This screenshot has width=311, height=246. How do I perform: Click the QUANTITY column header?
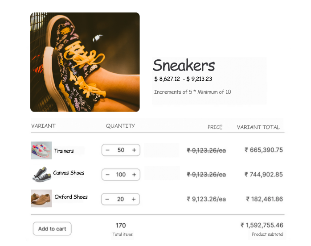120,126
